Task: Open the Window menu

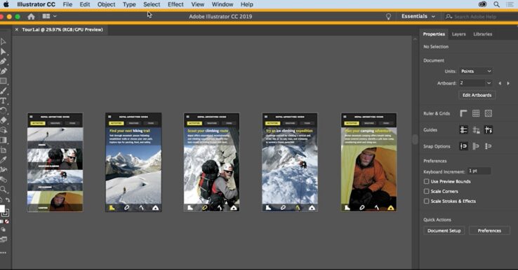Action: click(223, 4)
